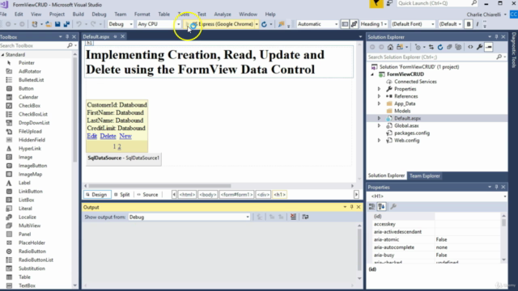Click the Alphabetical sort icon in Properties panel

coord(381,207)
